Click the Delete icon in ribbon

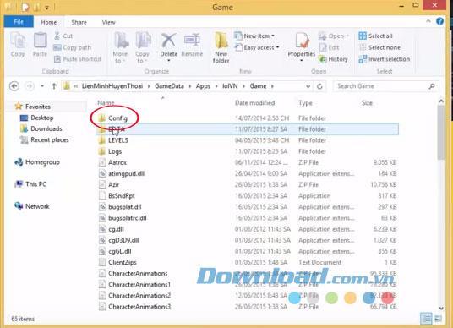(168, 41)
